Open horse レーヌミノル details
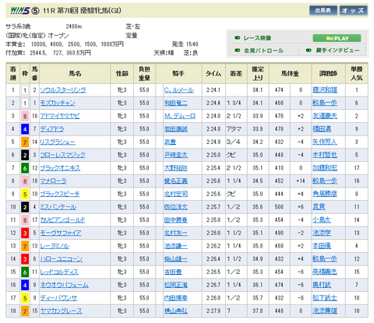 point(55,246)
